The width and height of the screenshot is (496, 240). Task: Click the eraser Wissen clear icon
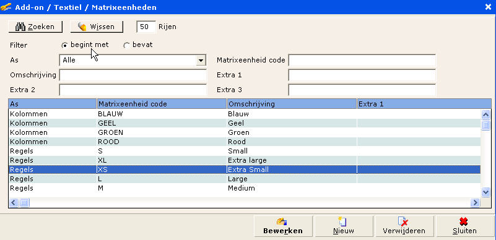click(x=82, y=27)
